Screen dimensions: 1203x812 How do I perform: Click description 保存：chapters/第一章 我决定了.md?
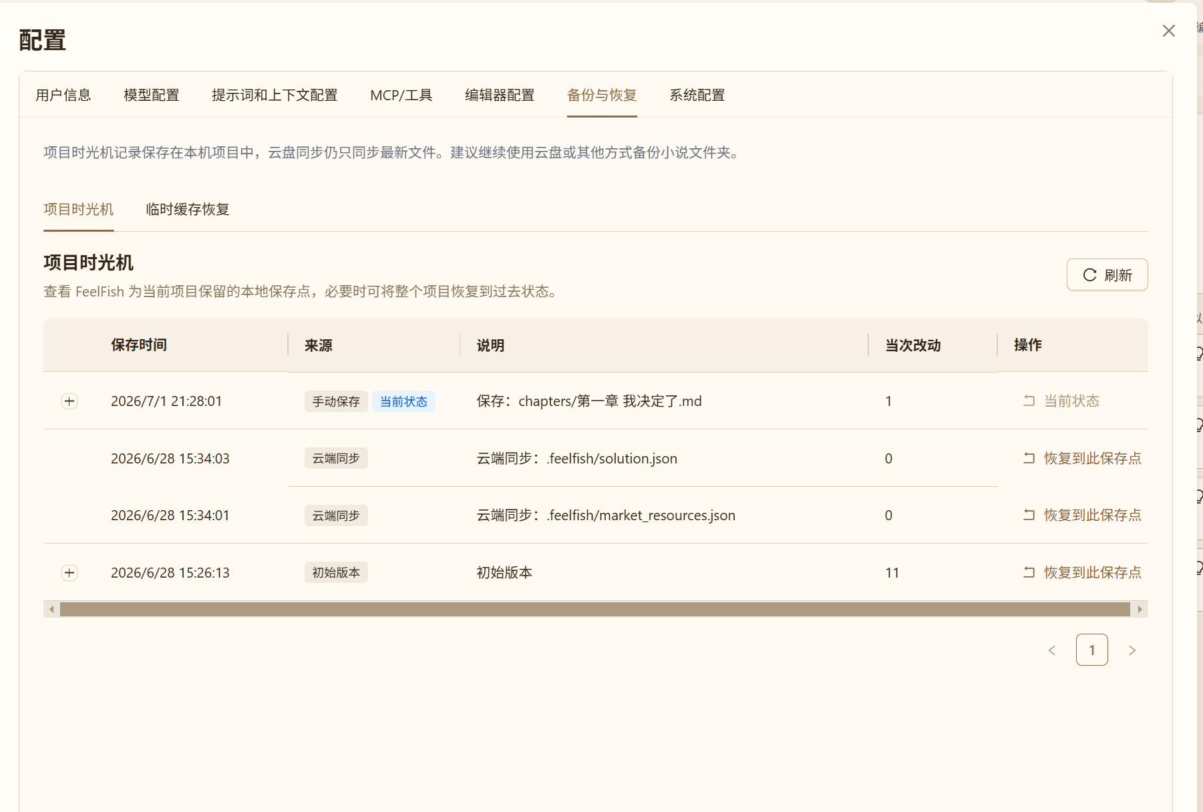point(589,401)
